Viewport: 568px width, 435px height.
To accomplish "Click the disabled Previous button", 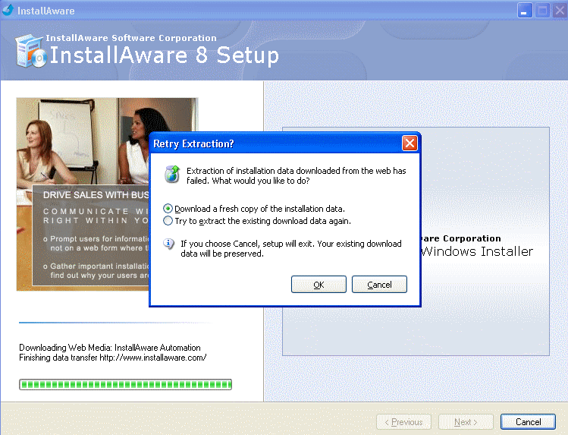I will 403,422.
